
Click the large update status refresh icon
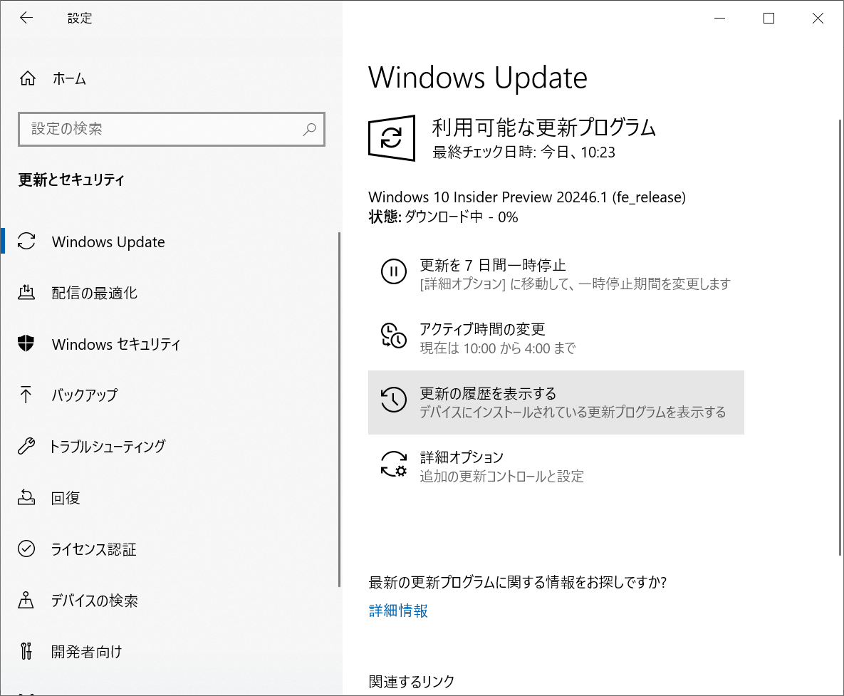tap(391, 137)
